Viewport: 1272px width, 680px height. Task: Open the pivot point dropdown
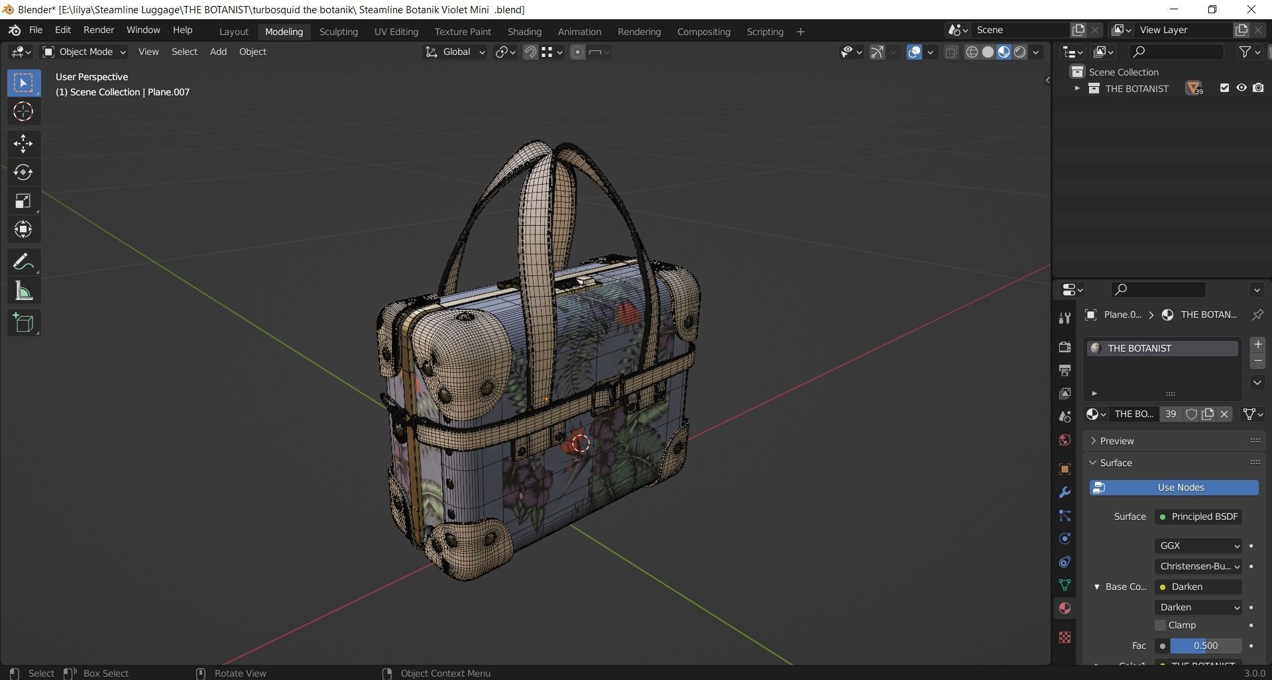pos(505,52)
